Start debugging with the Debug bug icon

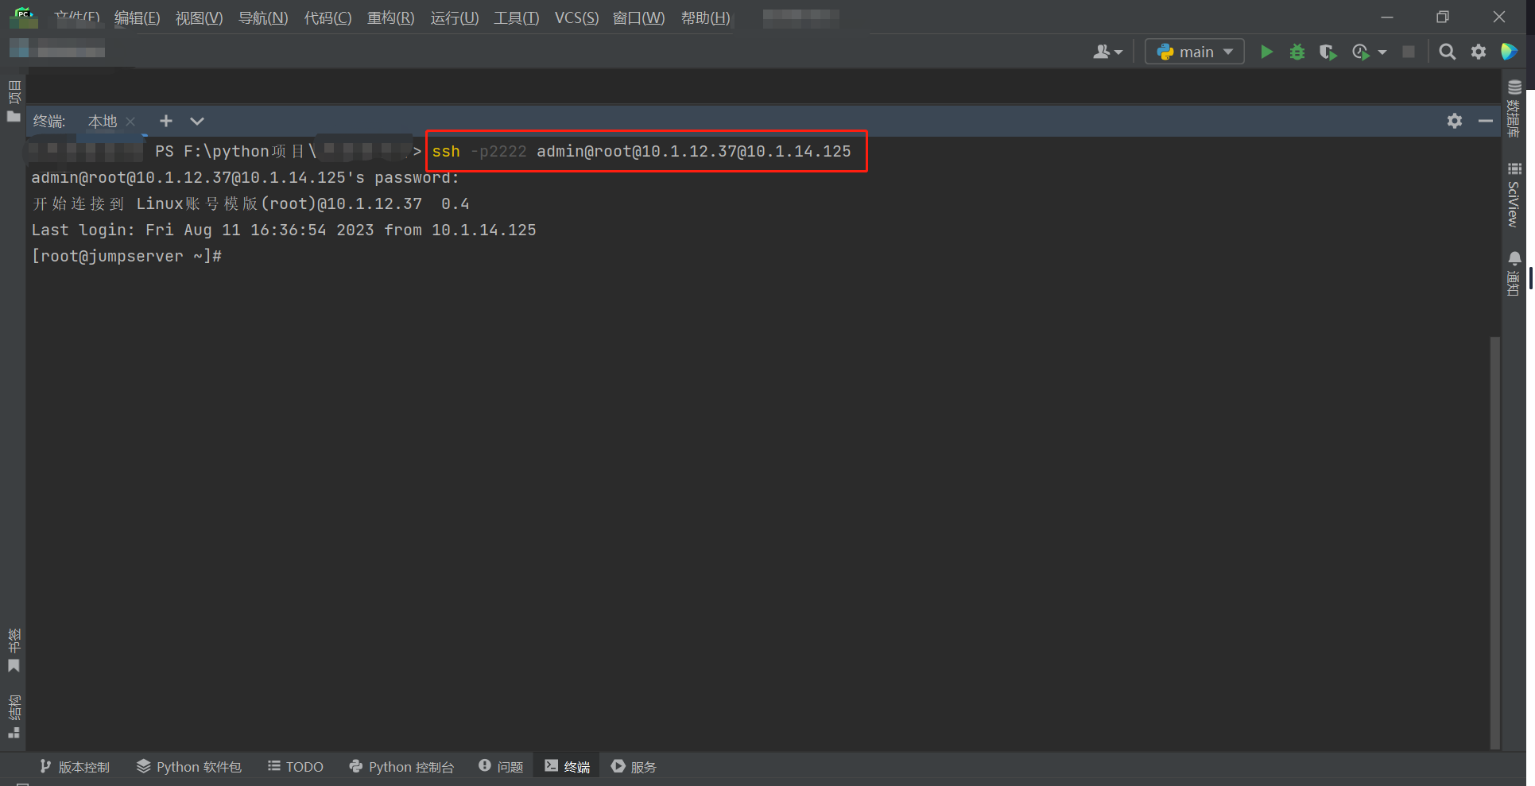click(1297, 51)
